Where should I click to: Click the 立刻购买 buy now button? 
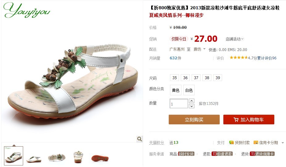click(x=194, y=119)
